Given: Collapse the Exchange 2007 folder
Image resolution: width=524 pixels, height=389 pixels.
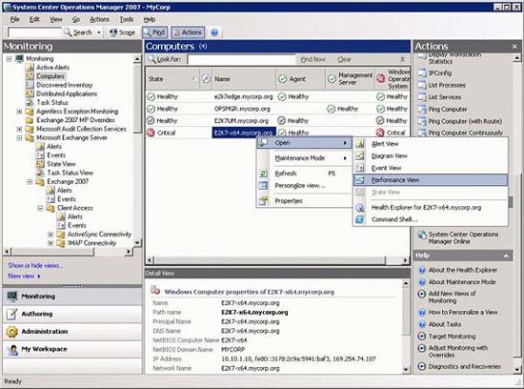Looking at the screenshot, I should pyautogui.click(x=30, y=181).
